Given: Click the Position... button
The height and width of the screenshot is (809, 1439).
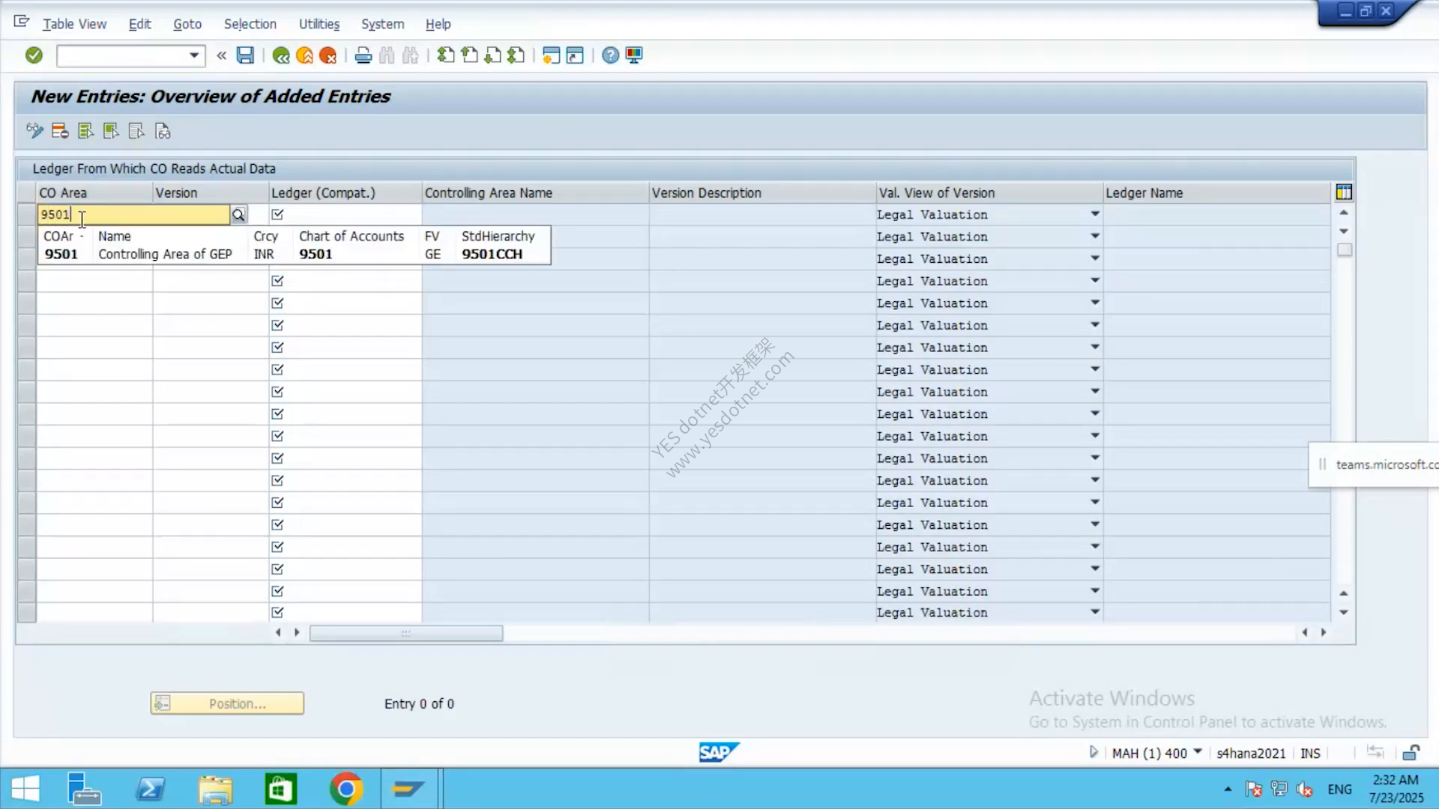Looking at the screenshot, I should pyautogui.click(x=227, y=703).
